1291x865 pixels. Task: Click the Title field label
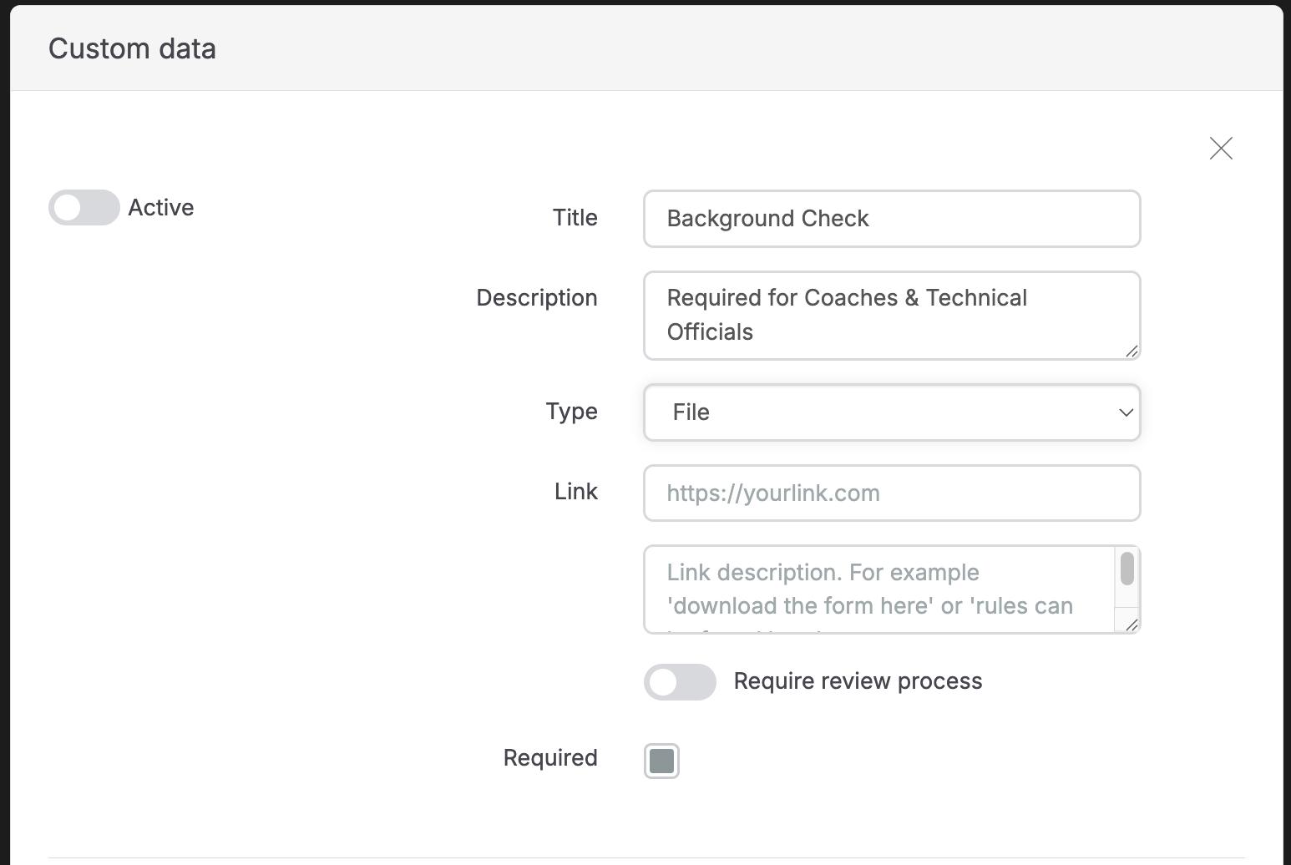pyautogui.click(x=575, y=218)
